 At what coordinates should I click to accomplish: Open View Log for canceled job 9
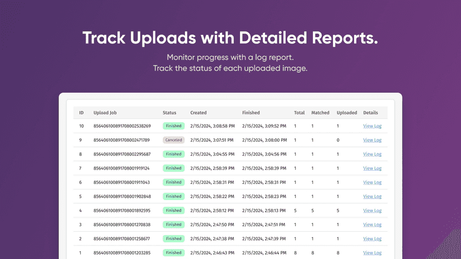coord(372,140)
